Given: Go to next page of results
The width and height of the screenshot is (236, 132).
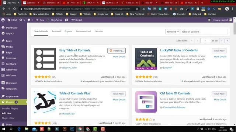Looking at the screenshot, I should [x=222, y=41].
